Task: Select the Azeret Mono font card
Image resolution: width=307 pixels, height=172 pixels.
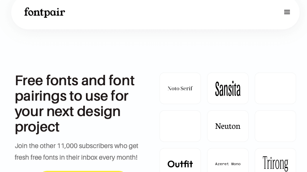Action: (x=228, y=160)
